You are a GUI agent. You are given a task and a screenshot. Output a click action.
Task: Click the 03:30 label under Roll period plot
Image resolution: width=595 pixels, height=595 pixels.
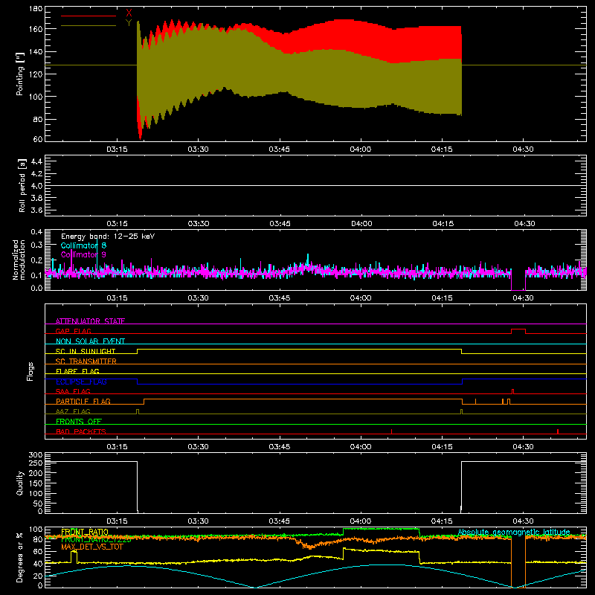(x=199, y=224)
